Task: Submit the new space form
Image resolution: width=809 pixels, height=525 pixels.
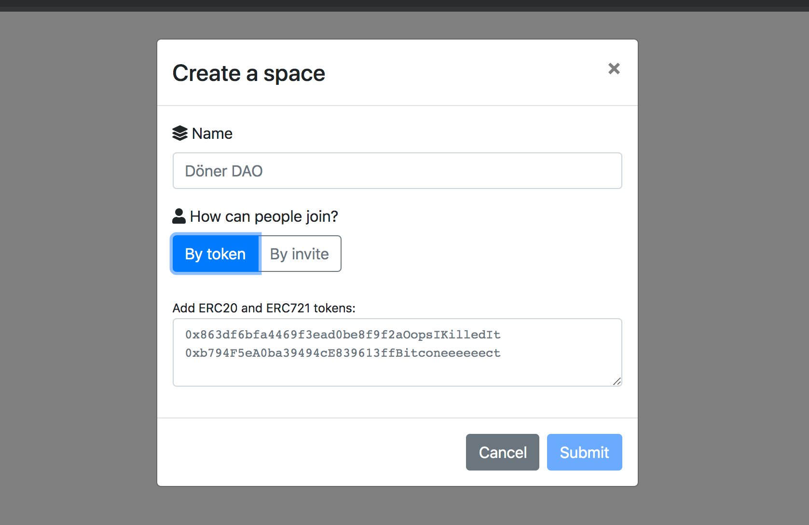Action: 584,452
